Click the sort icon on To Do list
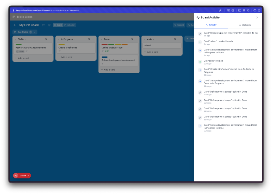 (46, 39)
